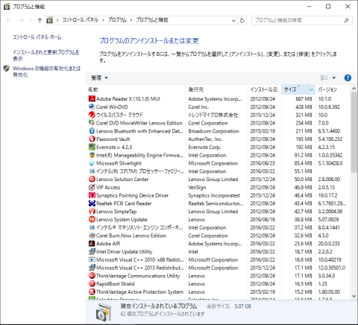The image size is (358, 325).
Task: Click the Evernote elephant icon
Action: 92,147
